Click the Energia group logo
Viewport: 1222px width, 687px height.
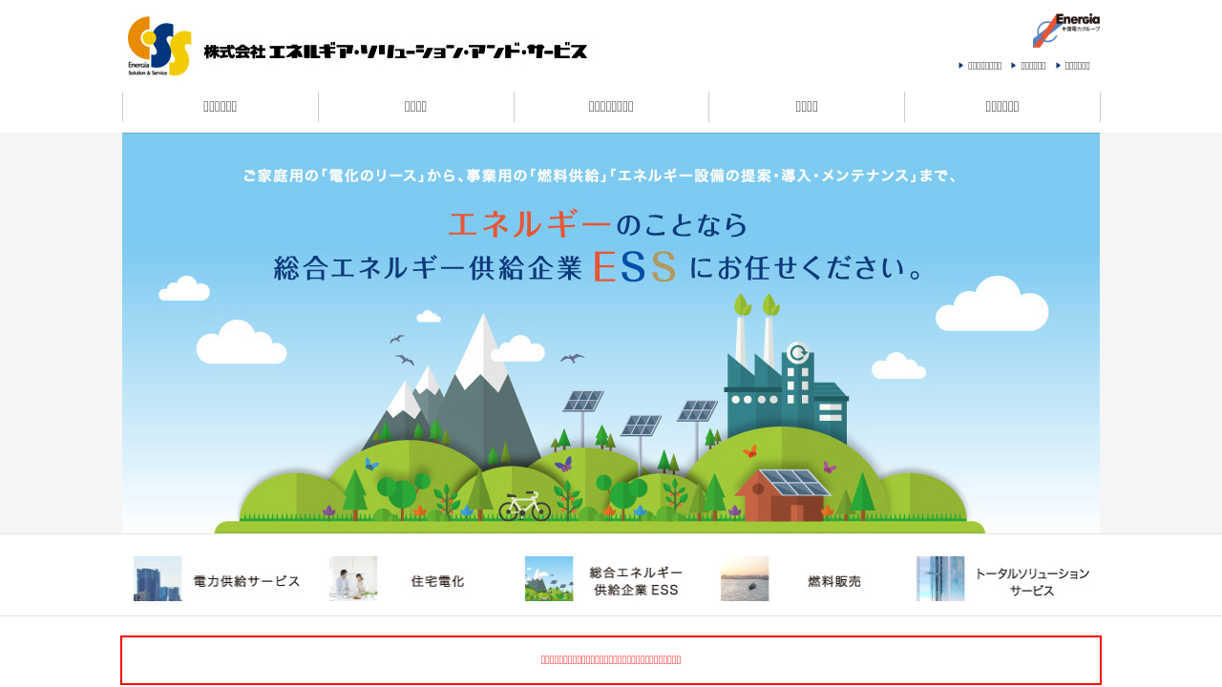click(1065, 31)
